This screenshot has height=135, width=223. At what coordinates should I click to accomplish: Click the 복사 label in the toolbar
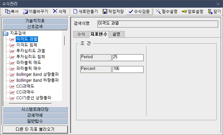15,12
